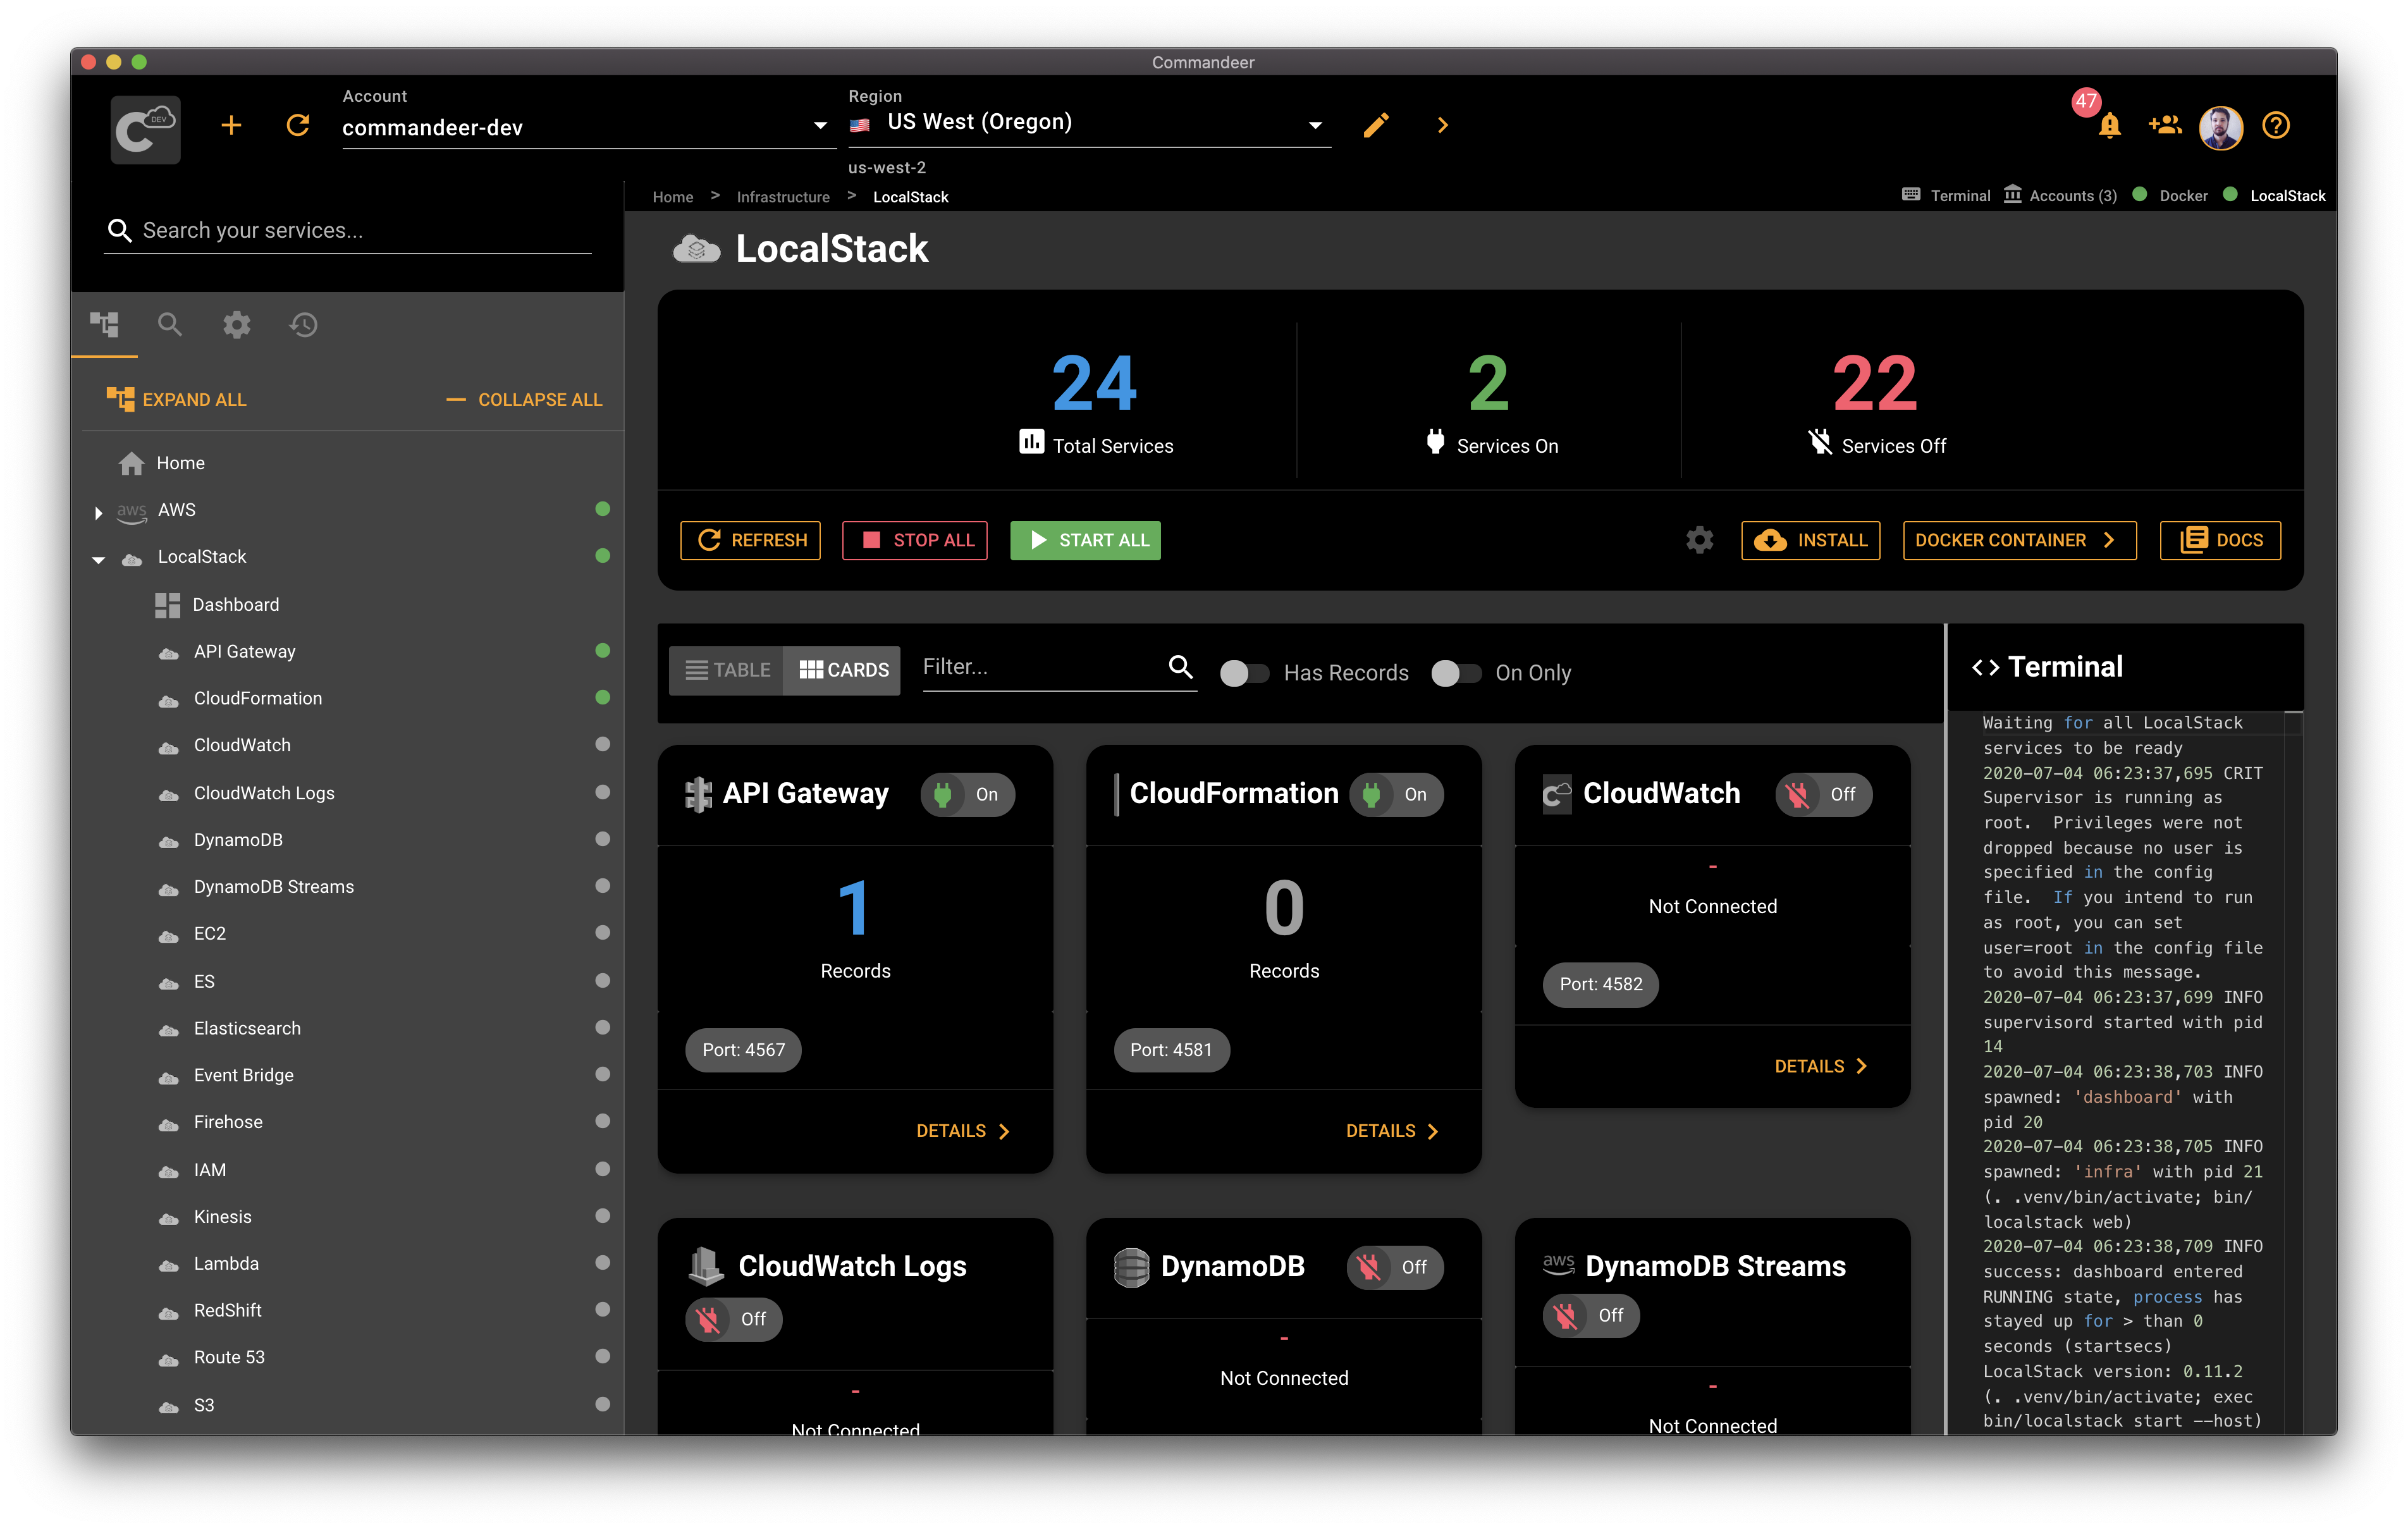Viewport: 2408px width, 1529px height.
Task: Click the plus add account icon
Action: point(231,125)
